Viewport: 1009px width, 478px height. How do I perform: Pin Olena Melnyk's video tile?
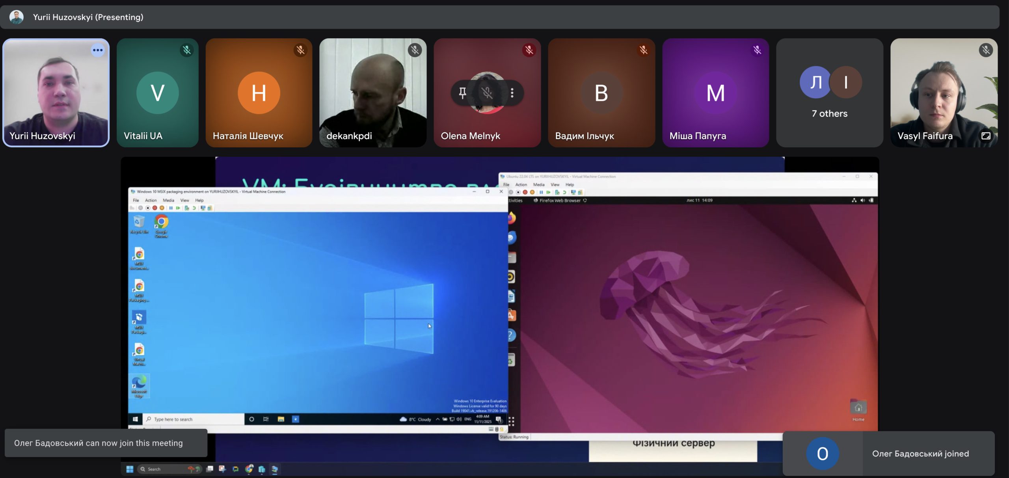coord(462,93)
